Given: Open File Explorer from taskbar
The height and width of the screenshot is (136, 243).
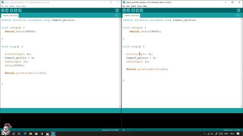Looking at the screenshot, I should pos(31,134).
